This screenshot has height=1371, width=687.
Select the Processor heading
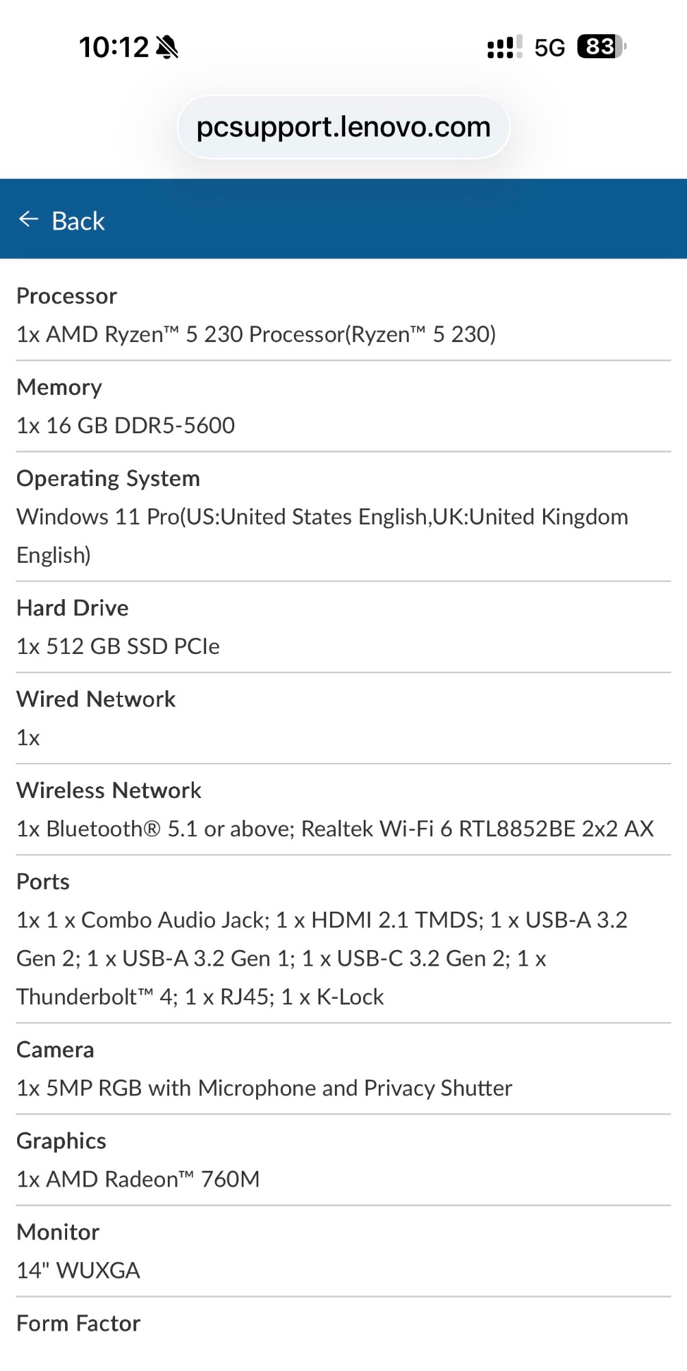point(67,296)
